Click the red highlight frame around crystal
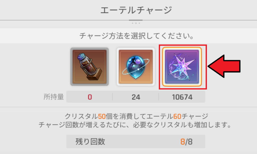 tap(183, 67)
